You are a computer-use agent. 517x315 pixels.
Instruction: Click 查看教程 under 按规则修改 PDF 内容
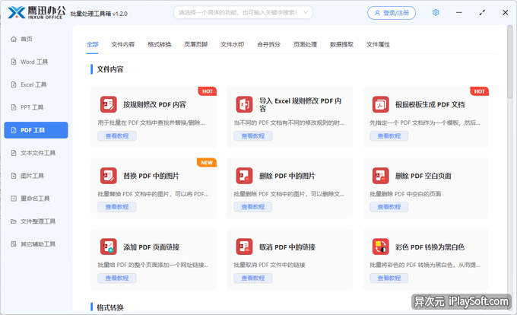click(x=117, y=136)
